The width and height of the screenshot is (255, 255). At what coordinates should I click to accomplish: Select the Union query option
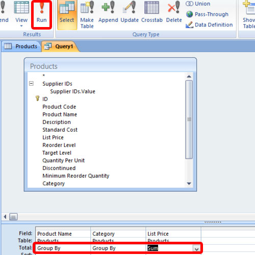point(198,4)
